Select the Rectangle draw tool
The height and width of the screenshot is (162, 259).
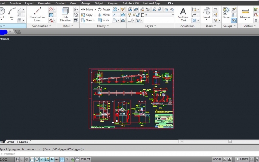[19, 15]
